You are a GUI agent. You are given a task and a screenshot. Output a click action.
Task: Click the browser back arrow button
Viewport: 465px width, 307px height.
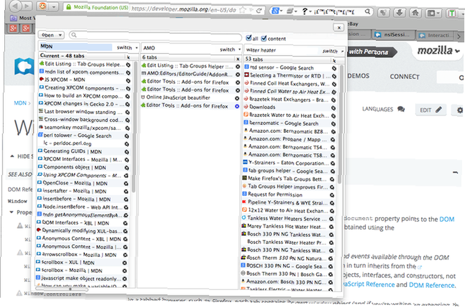point(15,6)
